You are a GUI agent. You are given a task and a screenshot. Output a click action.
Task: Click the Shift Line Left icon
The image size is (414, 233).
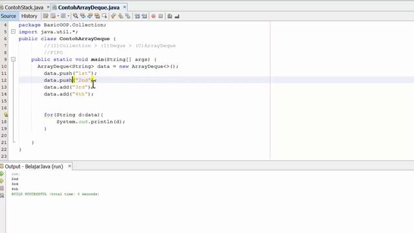click(x=137, y=16)
